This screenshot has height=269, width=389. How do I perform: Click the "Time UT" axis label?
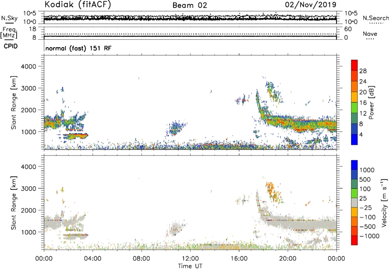(190, 266)
